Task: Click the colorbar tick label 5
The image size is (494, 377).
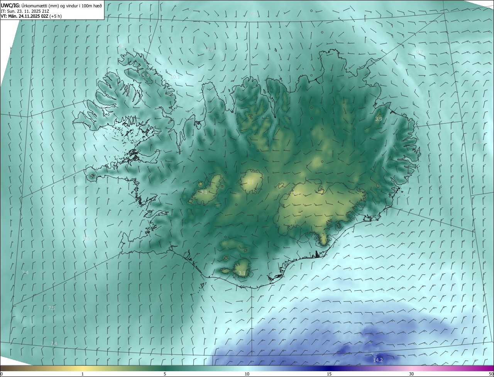Action: click(165, 374)
